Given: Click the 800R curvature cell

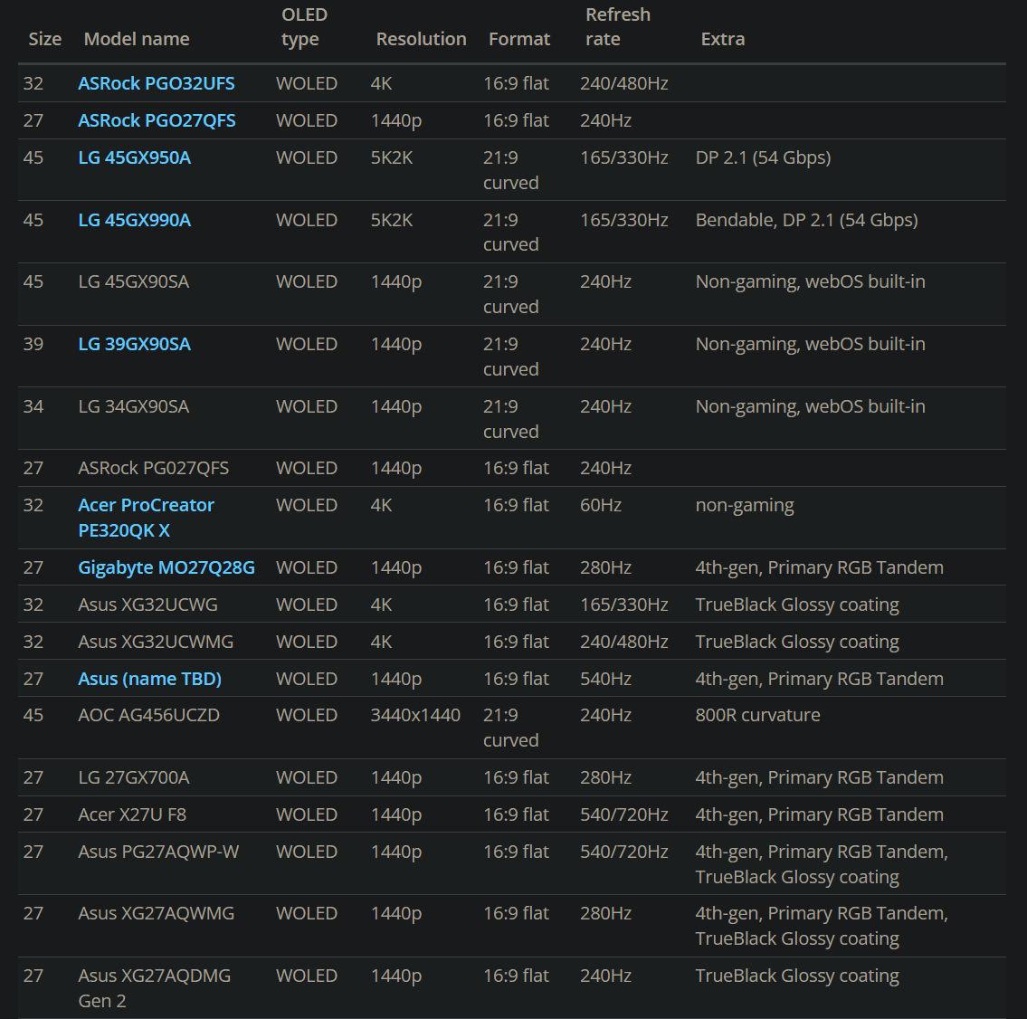Looking at the screenshot, I should click(757, 715).
